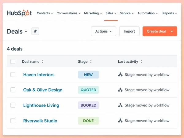This screenshot has height=138, width=184.
Task: Check the Lighthouse Living row checkbox
Action: tap(13, 105)
